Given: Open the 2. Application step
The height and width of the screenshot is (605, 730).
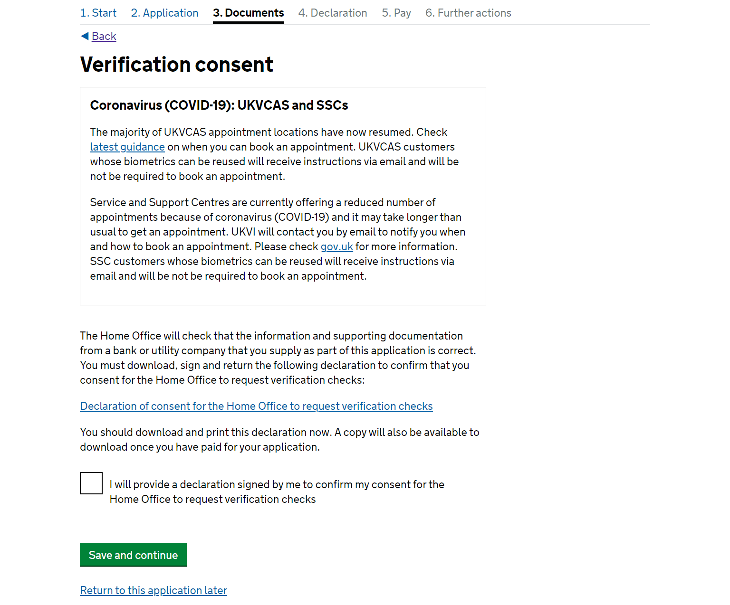Looking at the screenshot, I should [164, 13].
